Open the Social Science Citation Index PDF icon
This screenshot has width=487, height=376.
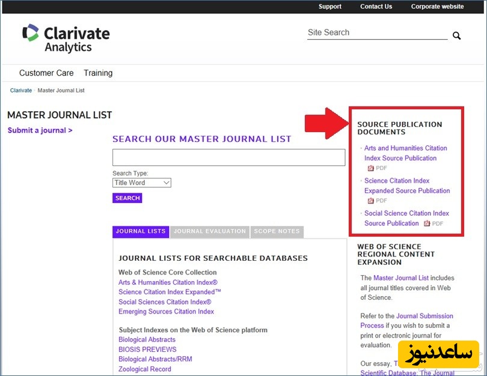click(x=427, y=223)
